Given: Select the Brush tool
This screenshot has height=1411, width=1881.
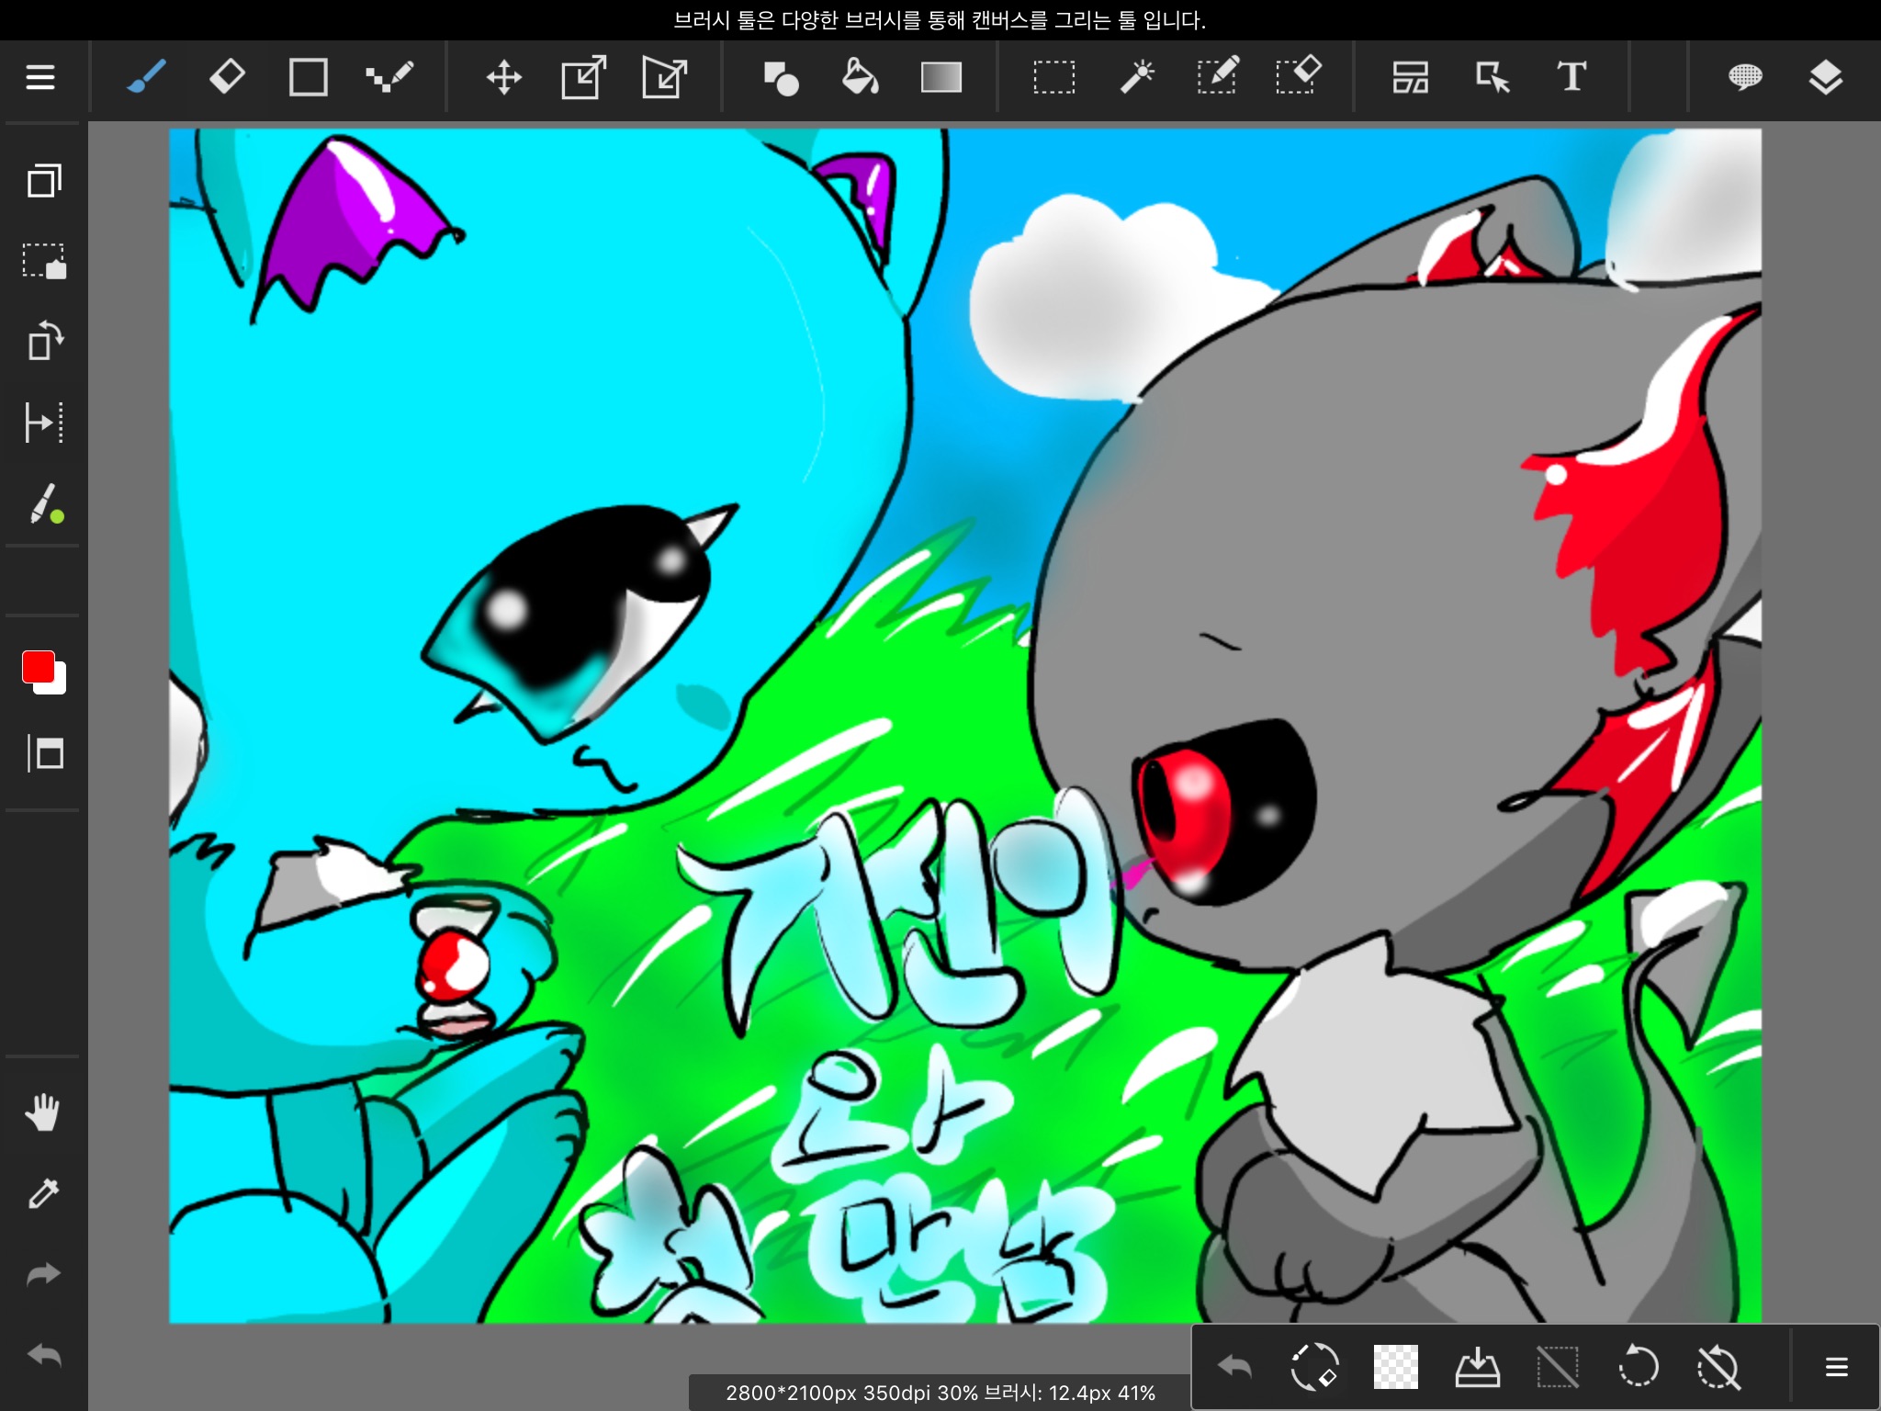Looking at the screenshot, I should 146,77.
